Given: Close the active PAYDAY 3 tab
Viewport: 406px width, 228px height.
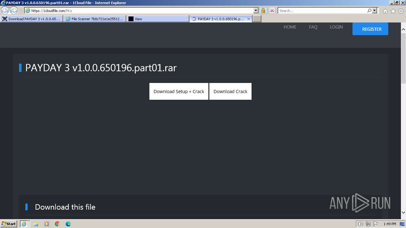Looking at the screenshot, I should pos(249,19).
